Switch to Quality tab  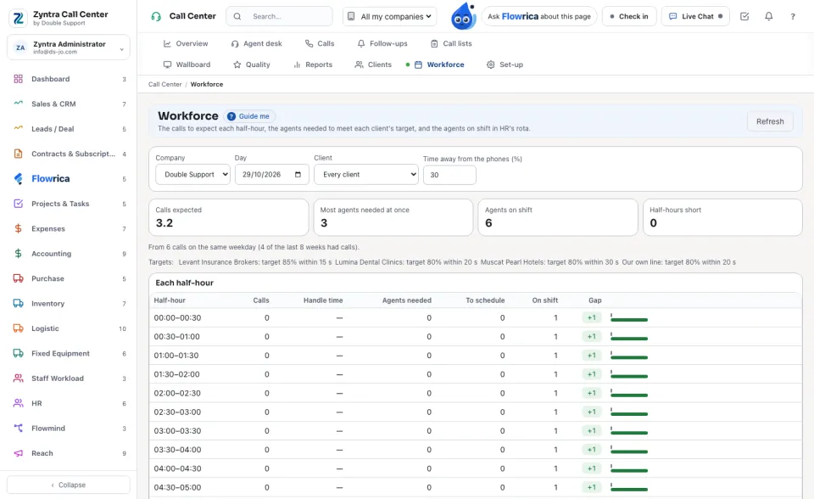coord(252,64)
